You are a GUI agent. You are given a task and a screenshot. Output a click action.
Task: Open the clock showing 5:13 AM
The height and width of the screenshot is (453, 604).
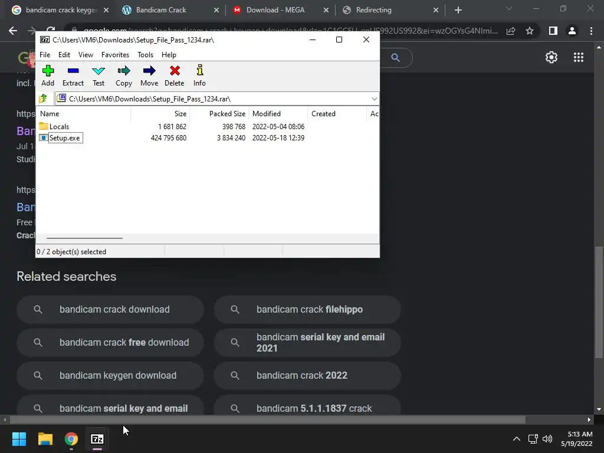coord(577,439)
